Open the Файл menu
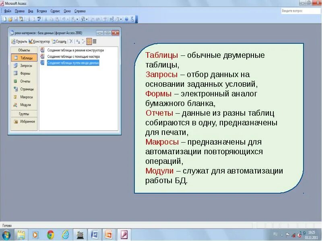This screenshot has height=241, width=322. [x=8, y=11]
